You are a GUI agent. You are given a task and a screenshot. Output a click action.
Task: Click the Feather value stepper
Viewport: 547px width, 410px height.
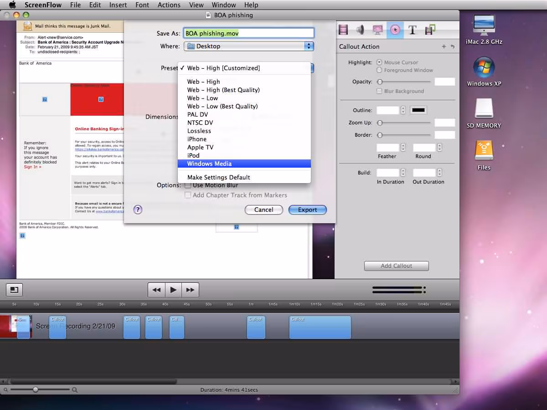coord(403,148)
